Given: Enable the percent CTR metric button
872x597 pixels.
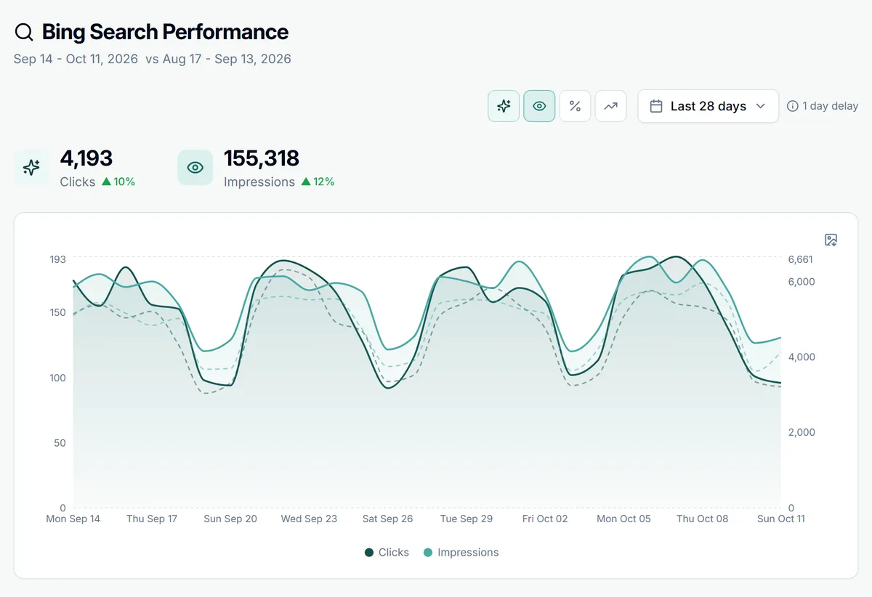Looking at the screenshot, I should pyautogui.click(x=575, y=106).
